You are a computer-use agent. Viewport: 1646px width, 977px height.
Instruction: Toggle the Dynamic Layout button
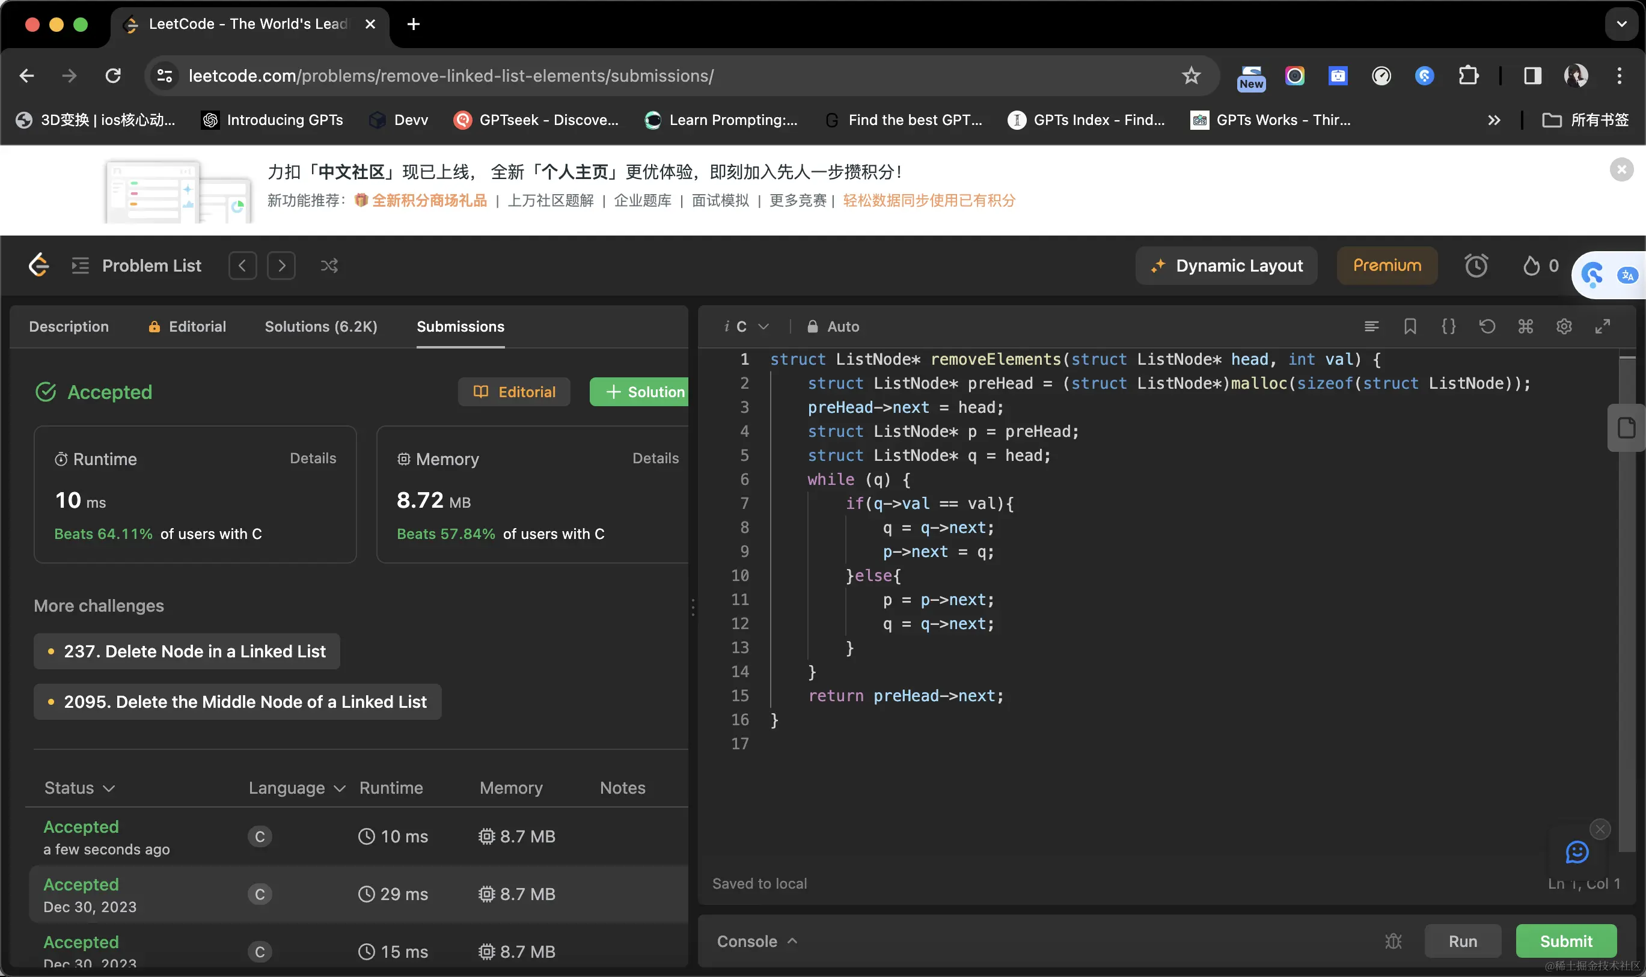(x=1226, y=266)
